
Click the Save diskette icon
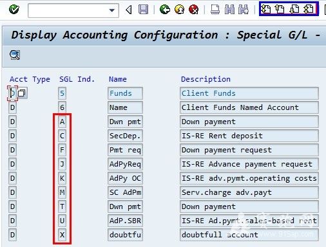click(x=143, y=10)
